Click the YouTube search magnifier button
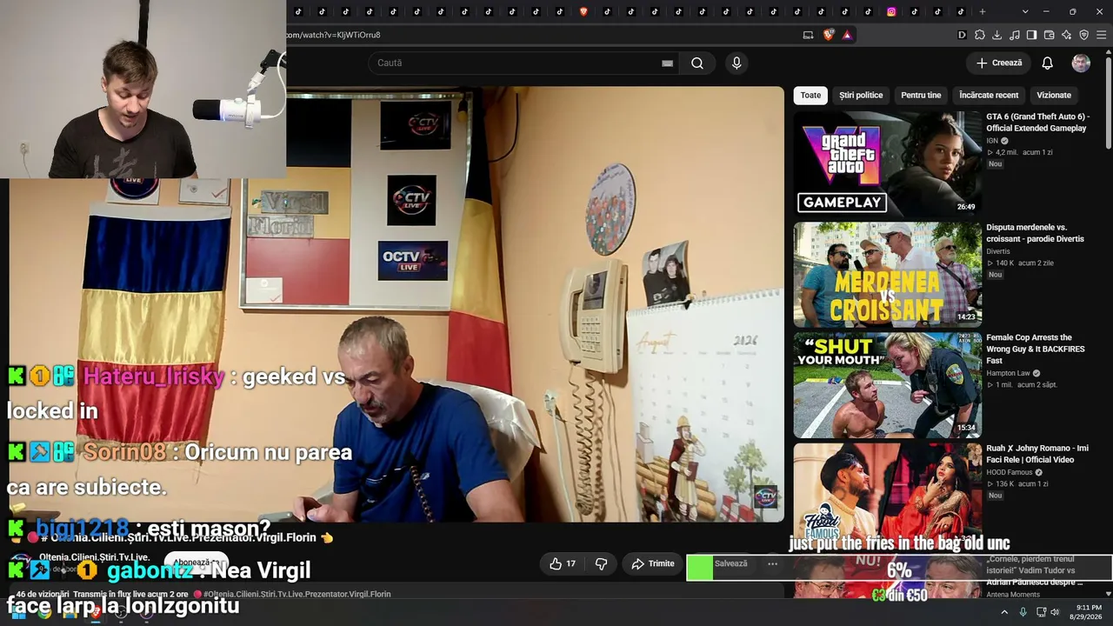1113x626 pixels. [x=696, y=63]
